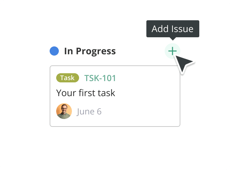Click the blue circle left of In Progress

point(54,51)
